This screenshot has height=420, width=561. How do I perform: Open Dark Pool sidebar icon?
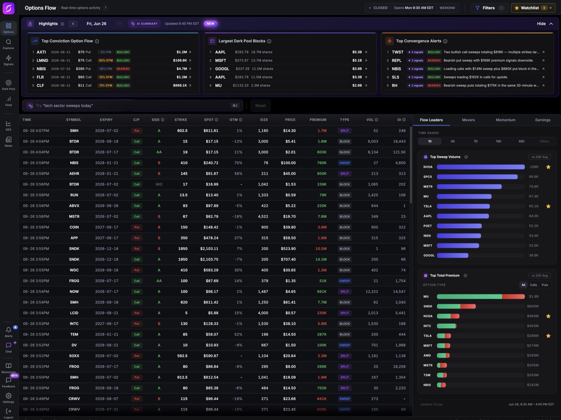[x=8, y=85]
